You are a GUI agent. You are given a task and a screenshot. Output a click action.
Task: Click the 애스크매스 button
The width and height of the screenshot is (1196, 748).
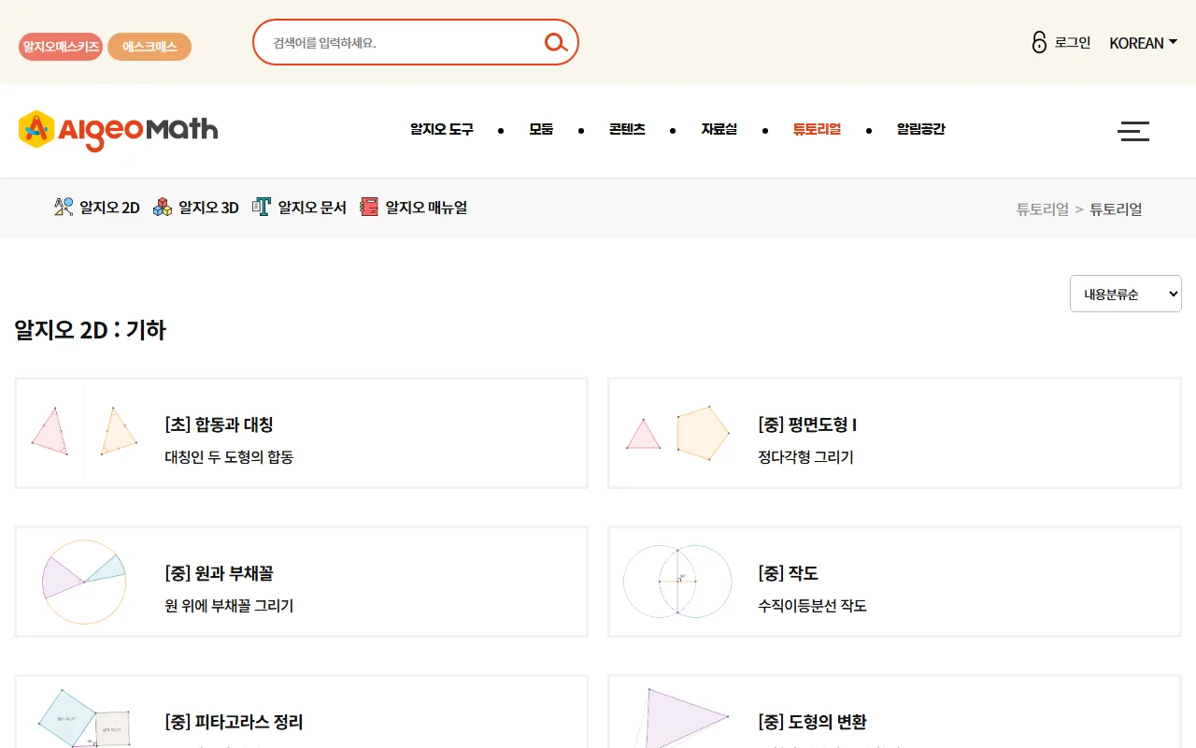click(149, 47)
